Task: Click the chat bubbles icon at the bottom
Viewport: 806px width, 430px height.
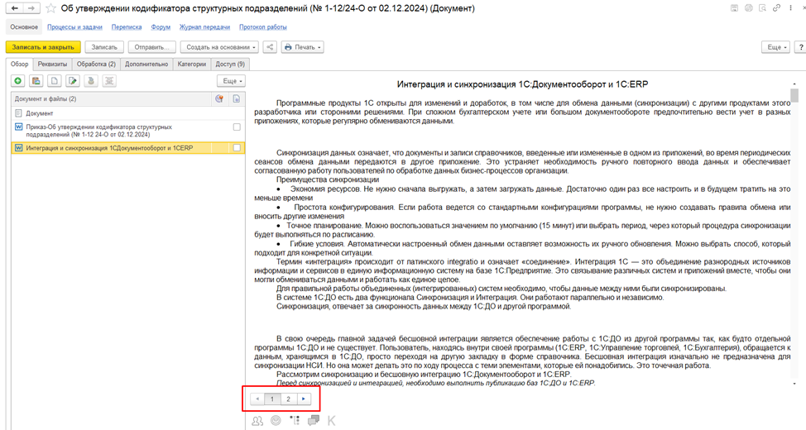Action: tap(313, 421)
